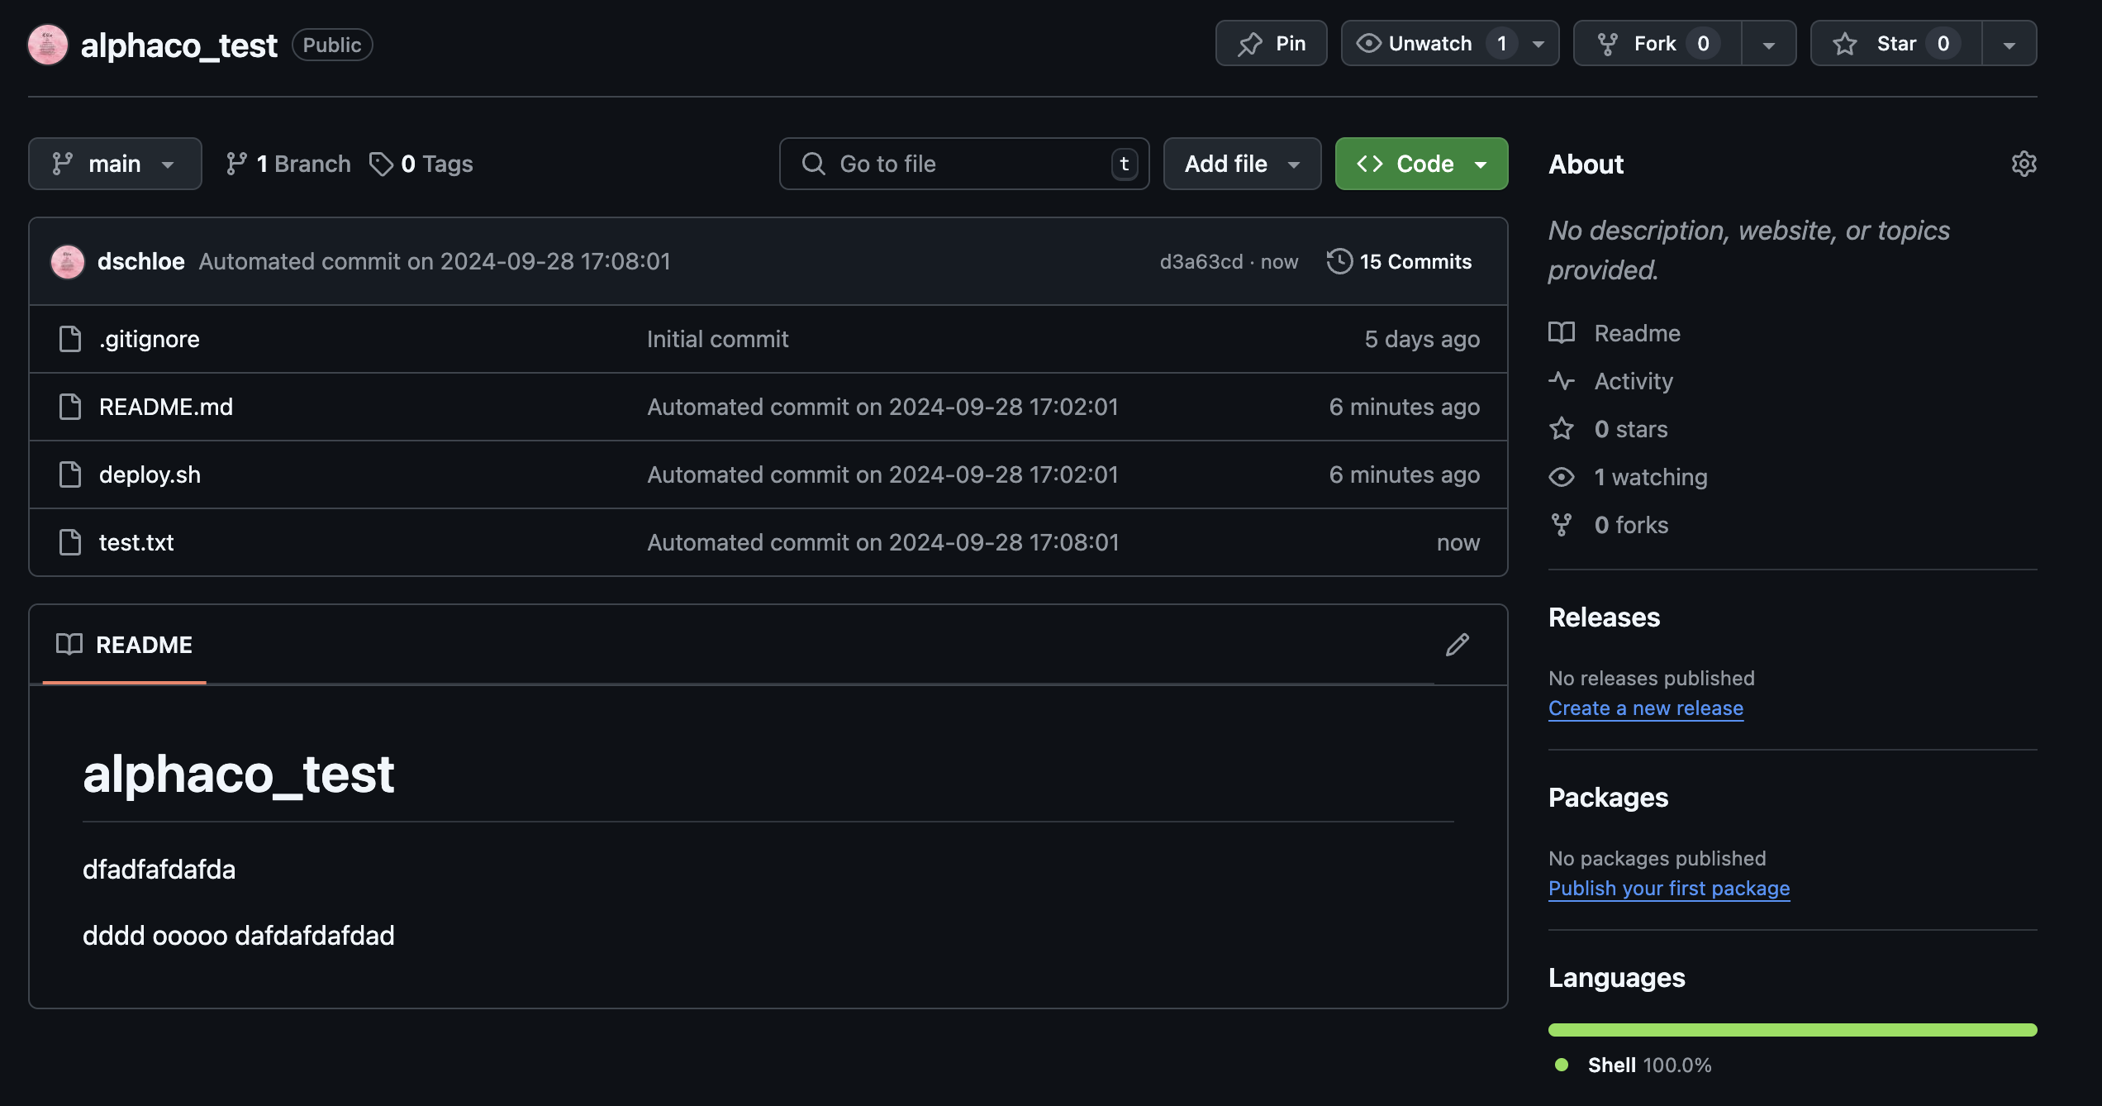View the 0 stars link
This screenshot has height=1106, width=2102.
click(1608, 429)
